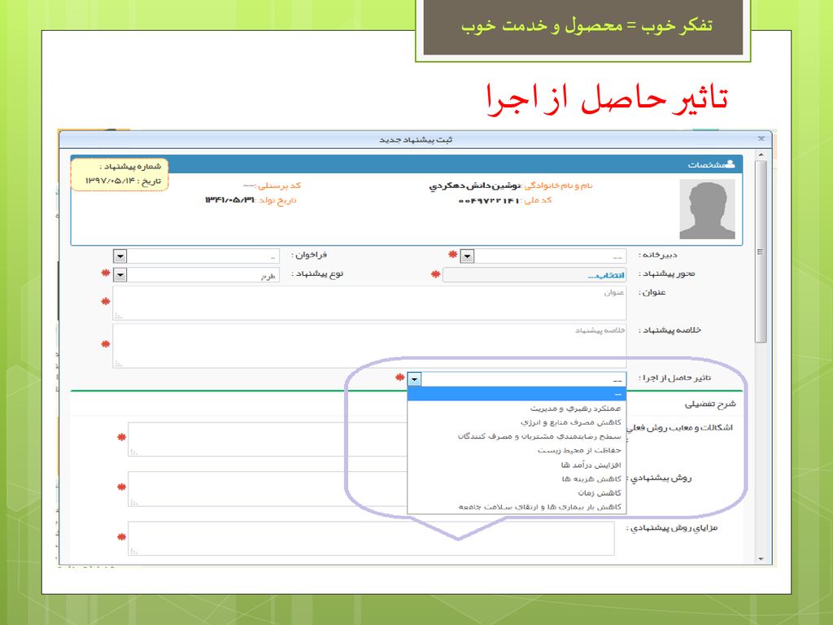The height and width of the screenshot is (625, 833).
Task: Click the vertical scrollbar thumb of the dialog
Action: (761, 251)
